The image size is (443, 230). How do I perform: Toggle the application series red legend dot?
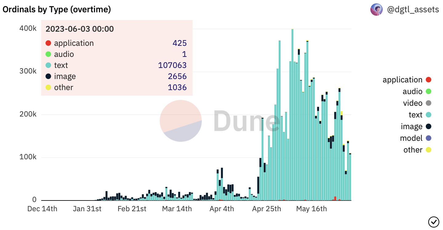[x=428, y=80]
